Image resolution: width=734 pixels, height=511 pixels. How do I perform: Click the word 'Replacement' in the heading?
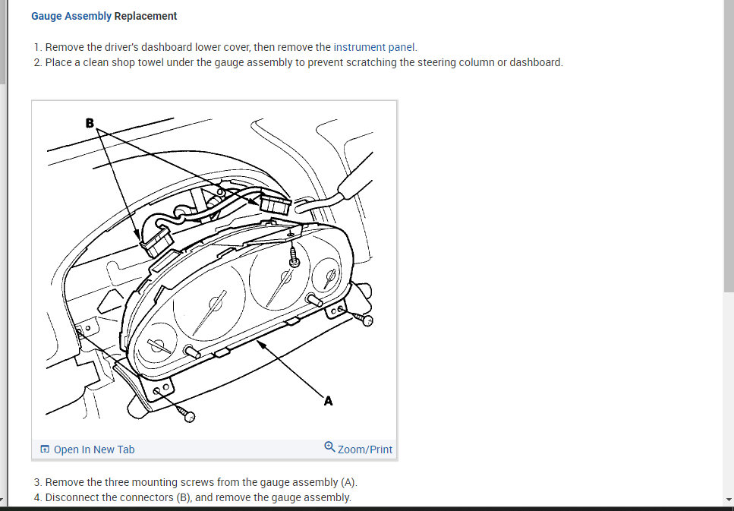coord(146,16)
